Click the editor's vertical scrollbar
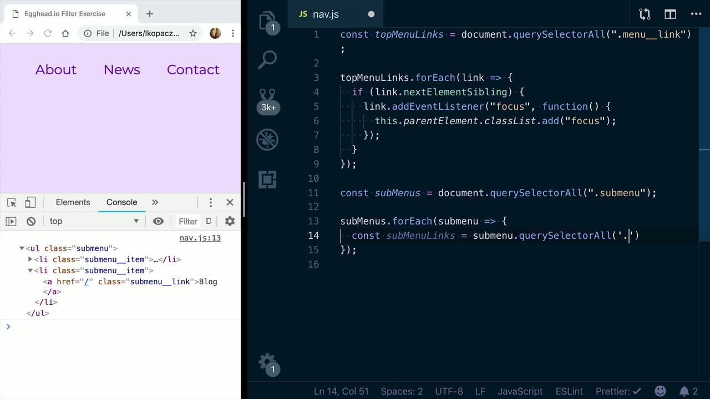This screenshot has height=399, width=710. (704, 194)
